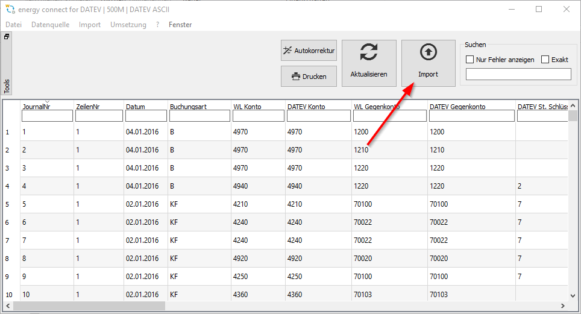Click the filter field under Datum
Image resolution: width=581 pixels, height=314 pixels.
[x=146, y=116]
